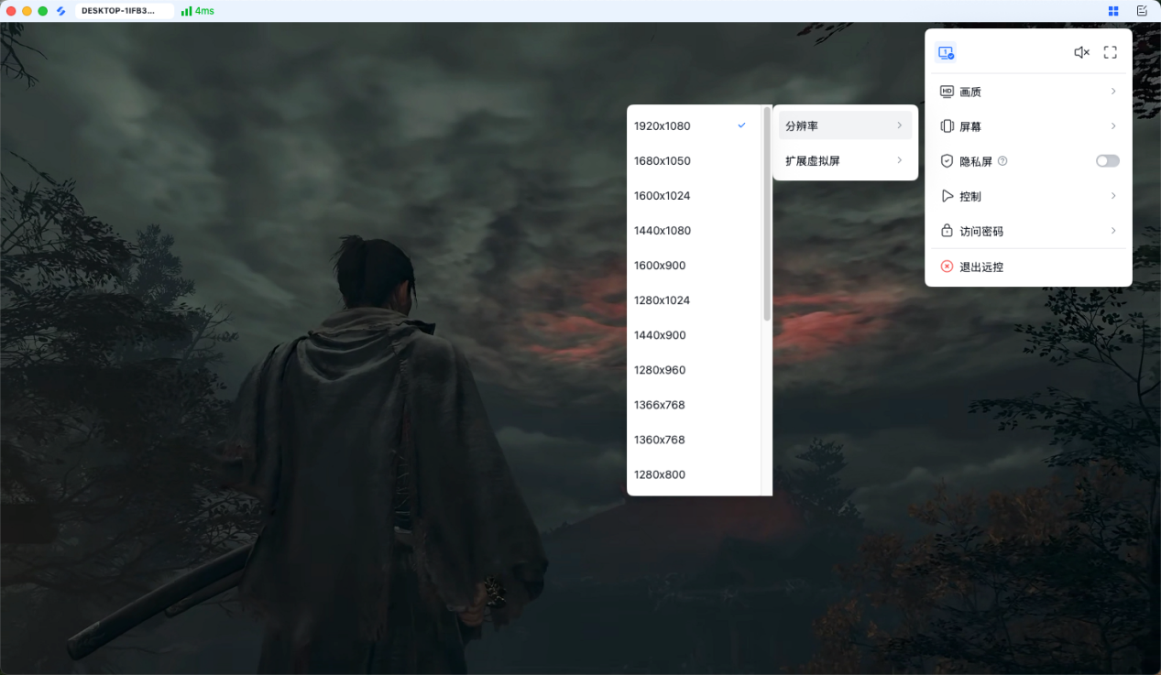Enter fullscreen mode icon
Screen dimensions: 1161x675
(x=1110, y=53)
